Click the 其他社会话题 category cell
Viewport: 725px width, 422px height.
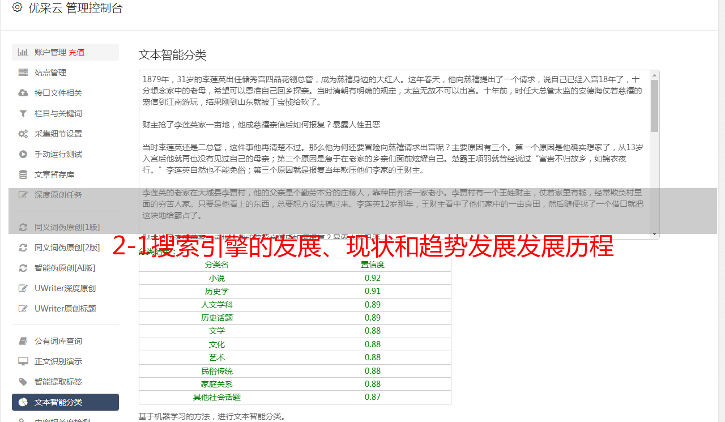coord(217,397)
